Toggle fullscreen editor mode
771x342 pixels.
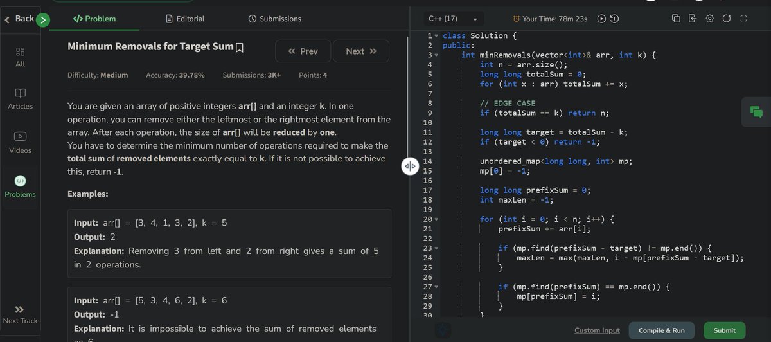click(743, 19)
